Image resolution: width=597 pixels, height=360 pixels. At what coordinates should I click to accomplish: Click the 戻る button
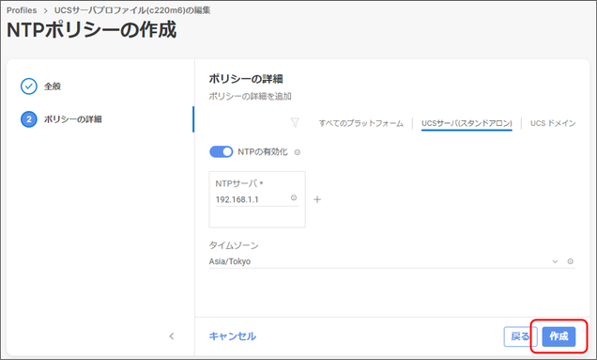[520, 337]
